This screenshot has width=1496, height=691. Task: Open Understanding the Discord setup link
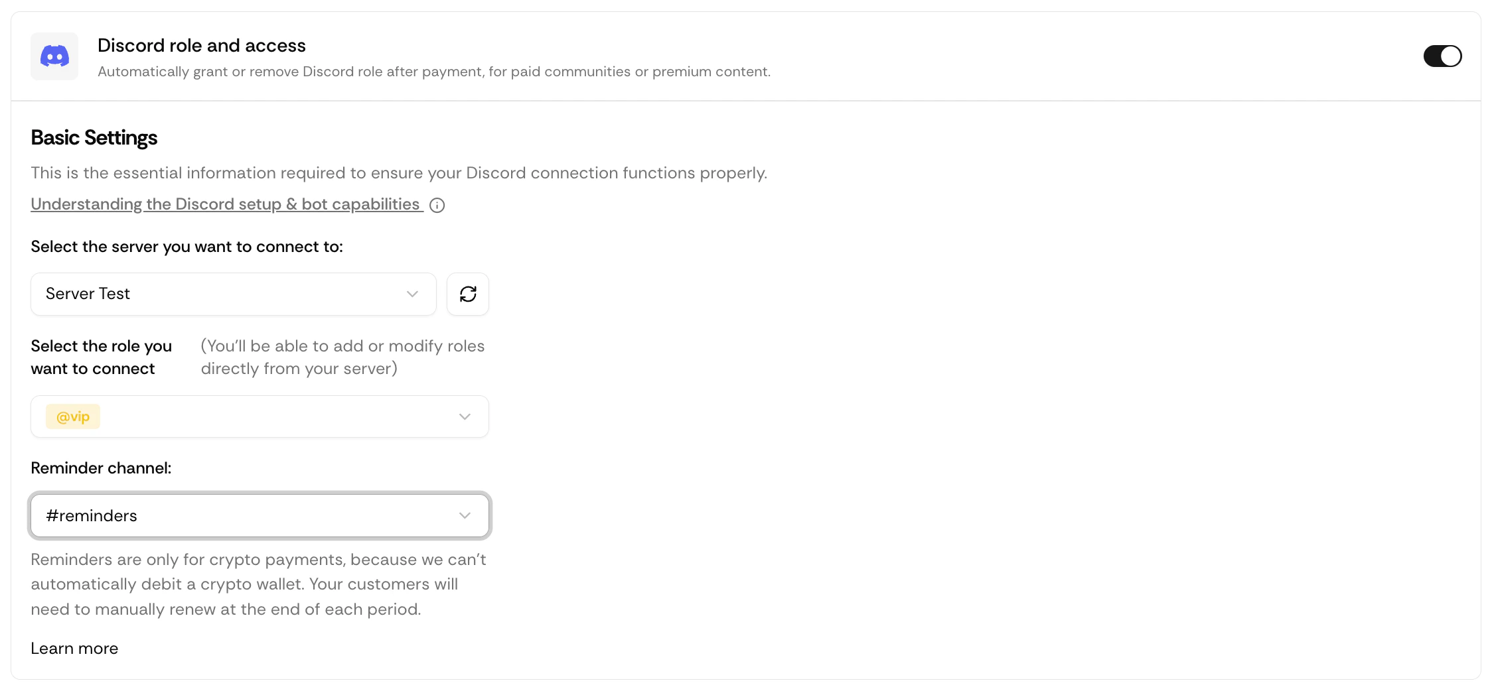225,204
